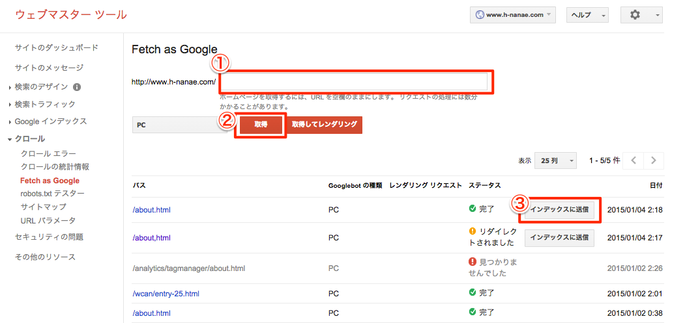Screen dimensions: 685x323
Task: Select クロールの統計情報 in the sidebar
Action: (55, 166)
